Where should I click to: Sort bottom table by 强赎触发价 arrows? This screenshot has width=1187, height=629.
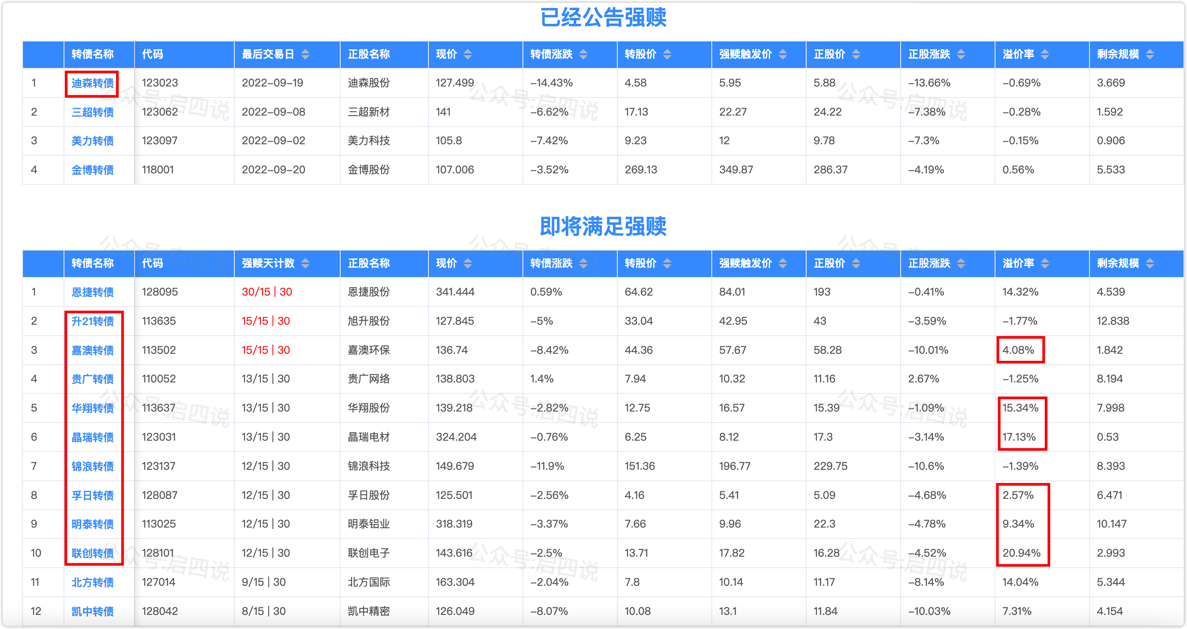tap(783, 263)
